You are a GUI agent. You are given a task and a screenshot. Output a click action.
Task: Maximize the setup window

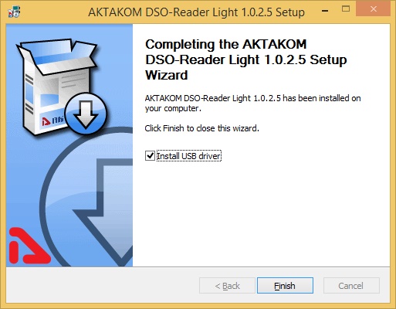point(346,9)
